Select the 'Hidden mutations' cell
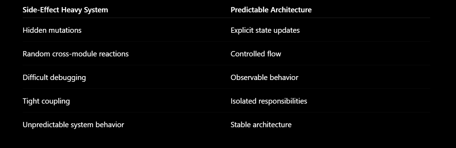Screen dimensions: 456x148 (52, 30)
